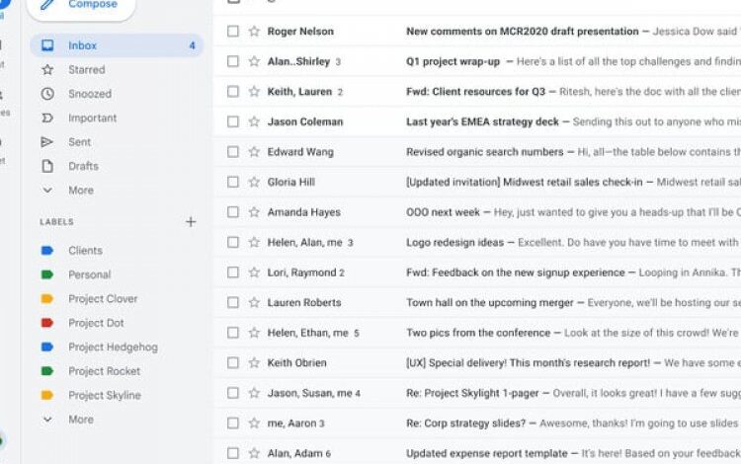Star the Jason Coleman email
Image resolution: width=741 pixels, height=464 pixels.
(253, 122)
